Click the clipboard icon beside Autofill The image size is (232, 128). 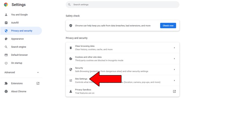pos(6,23)
